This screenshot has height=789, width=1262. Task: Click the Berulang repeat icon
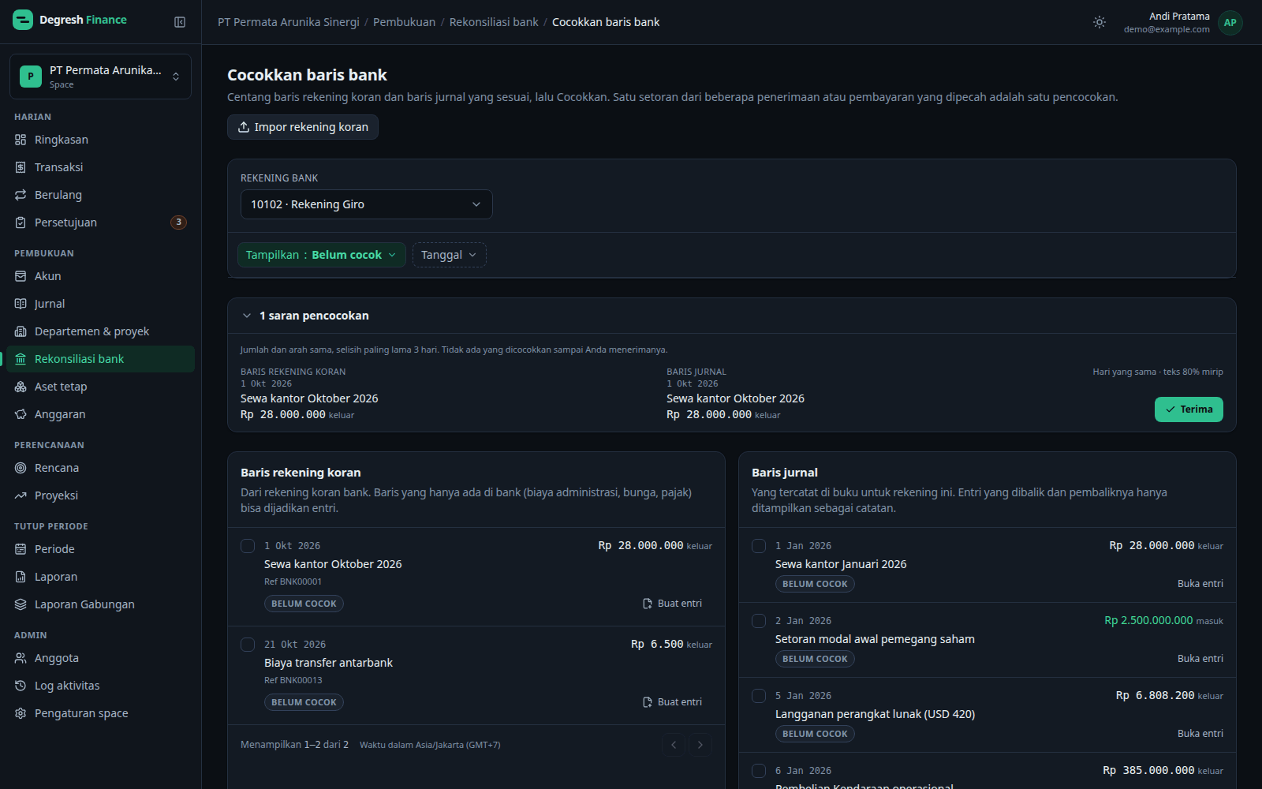pos(21,195)
